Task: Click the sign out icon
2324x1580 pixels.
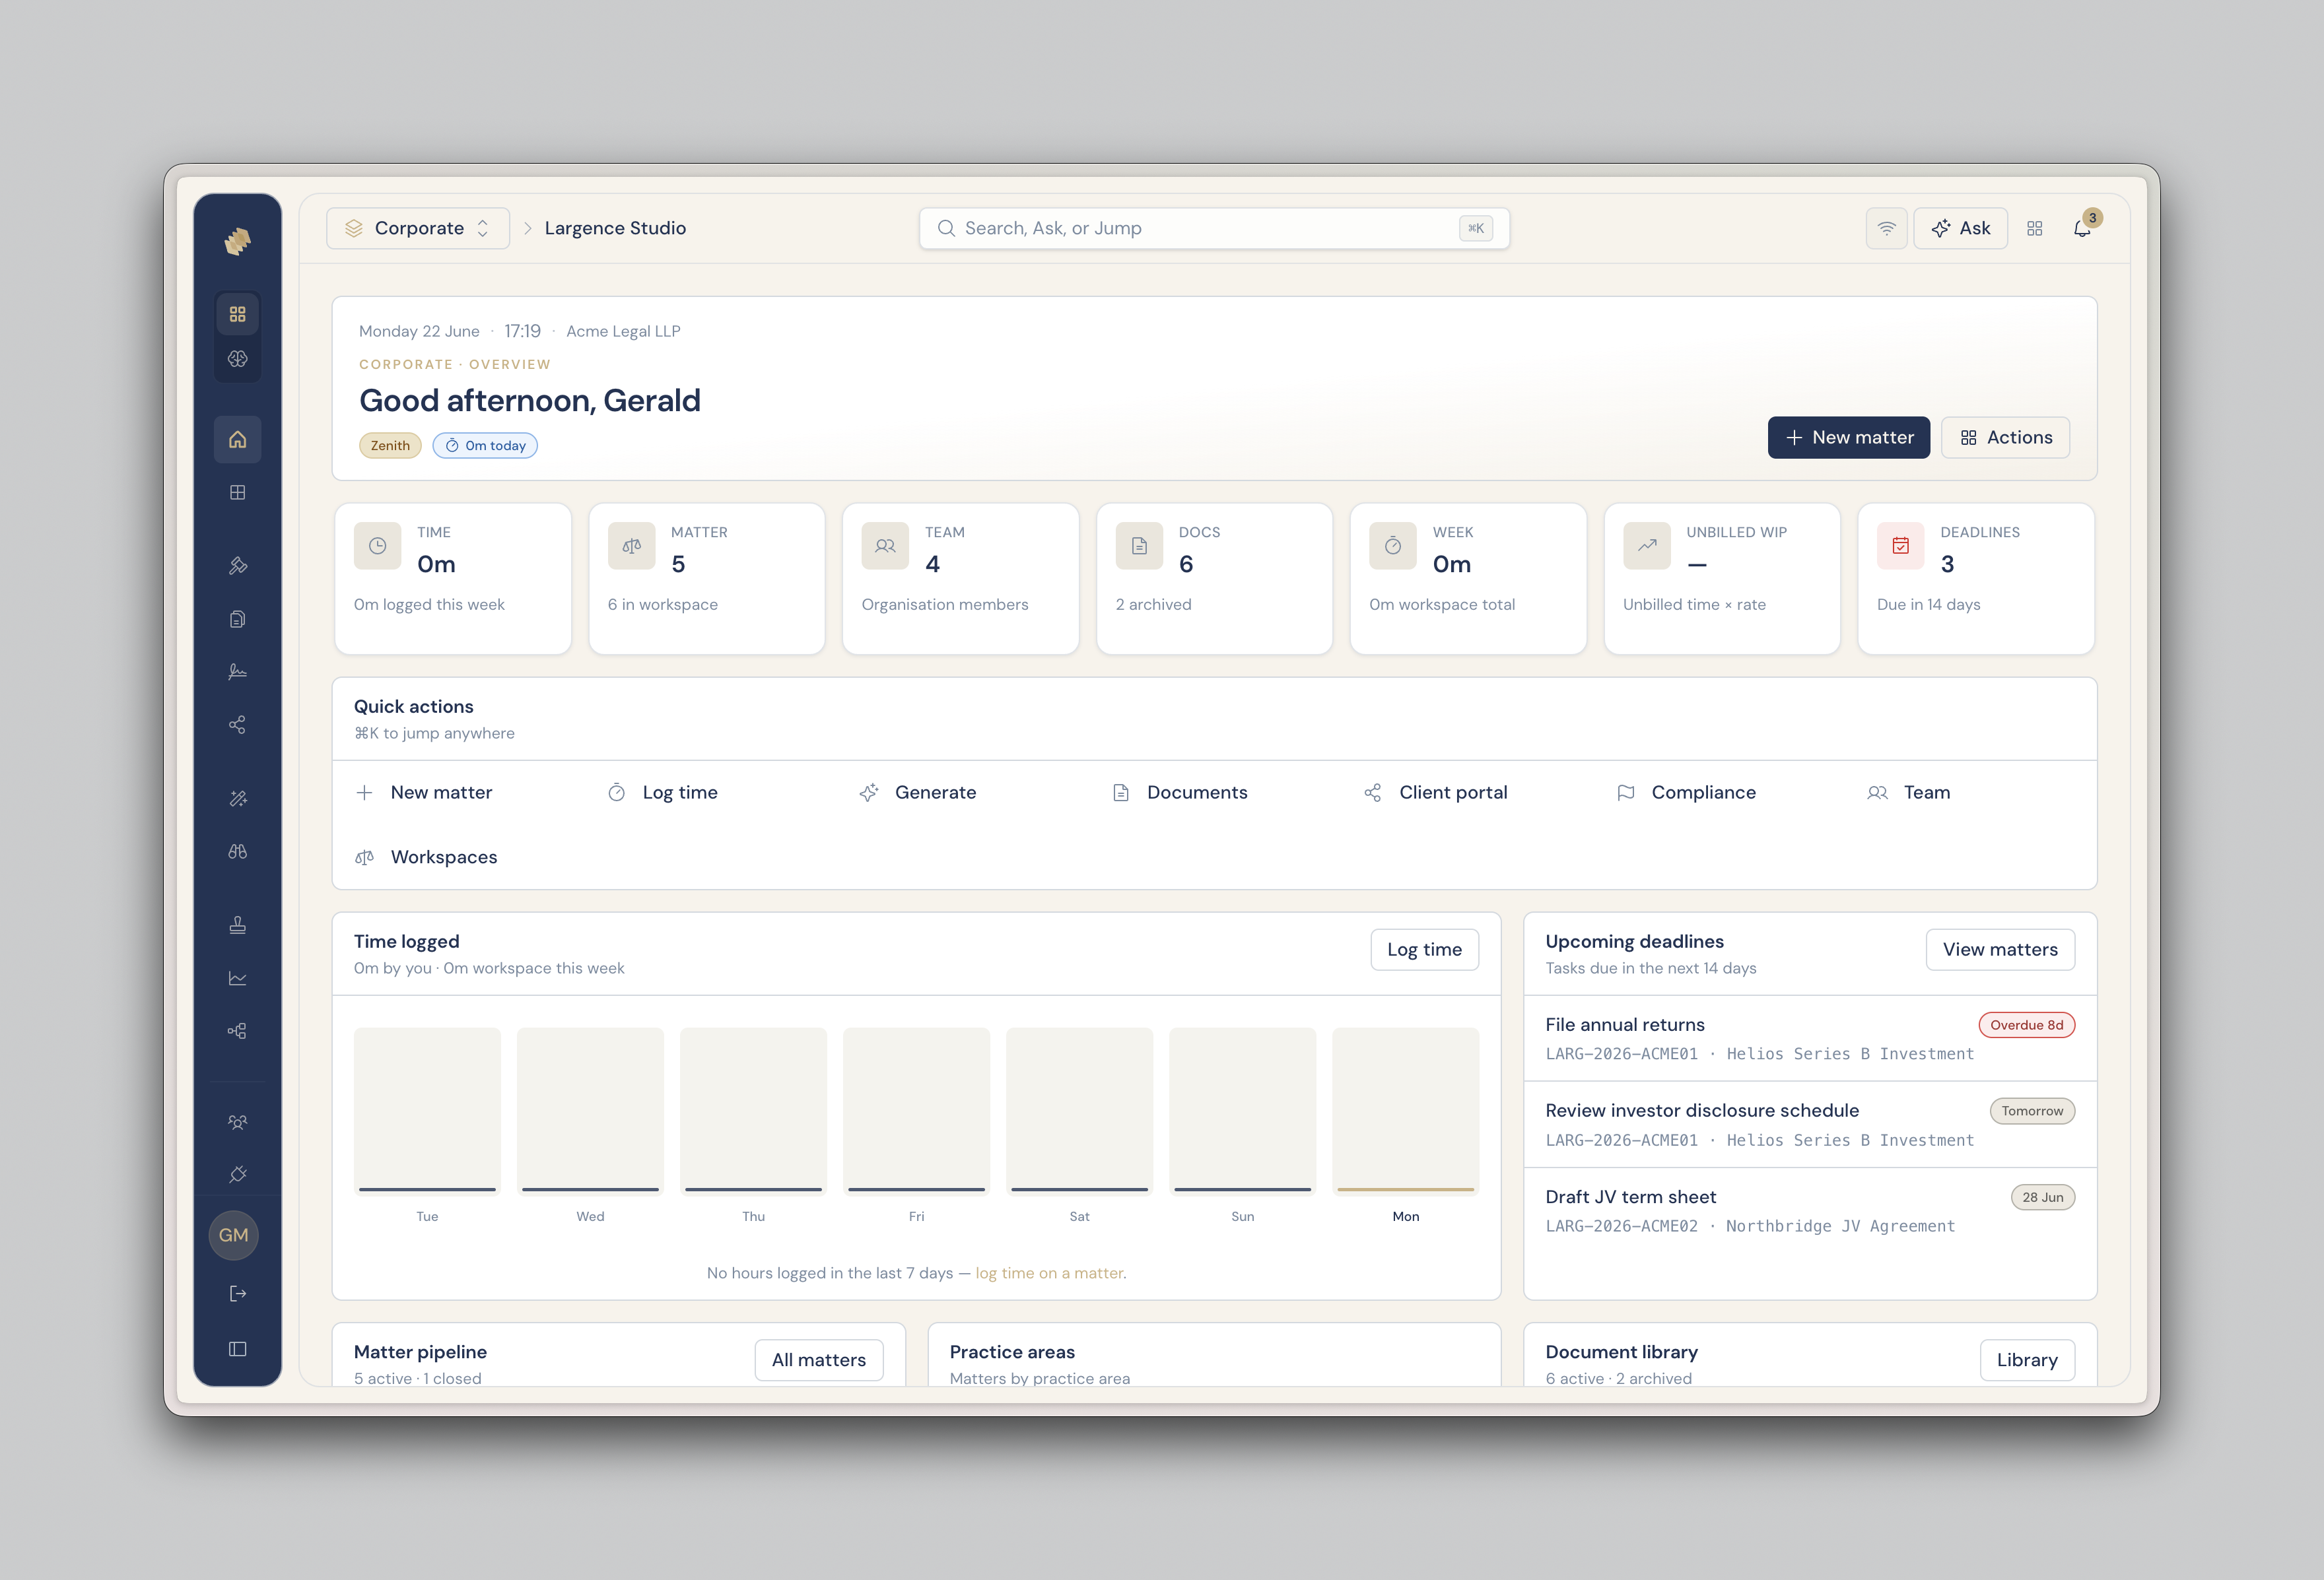Action: pos(237,1294)
